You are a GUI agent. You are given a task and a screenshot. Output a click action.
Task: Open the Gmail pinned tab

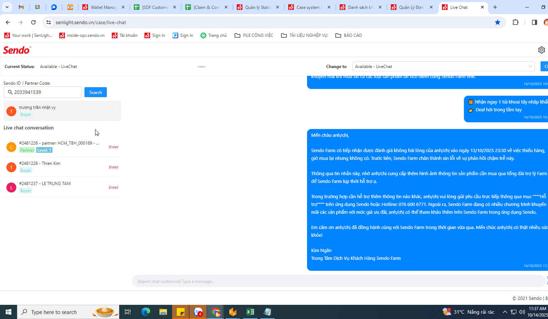tap(21, 7)
